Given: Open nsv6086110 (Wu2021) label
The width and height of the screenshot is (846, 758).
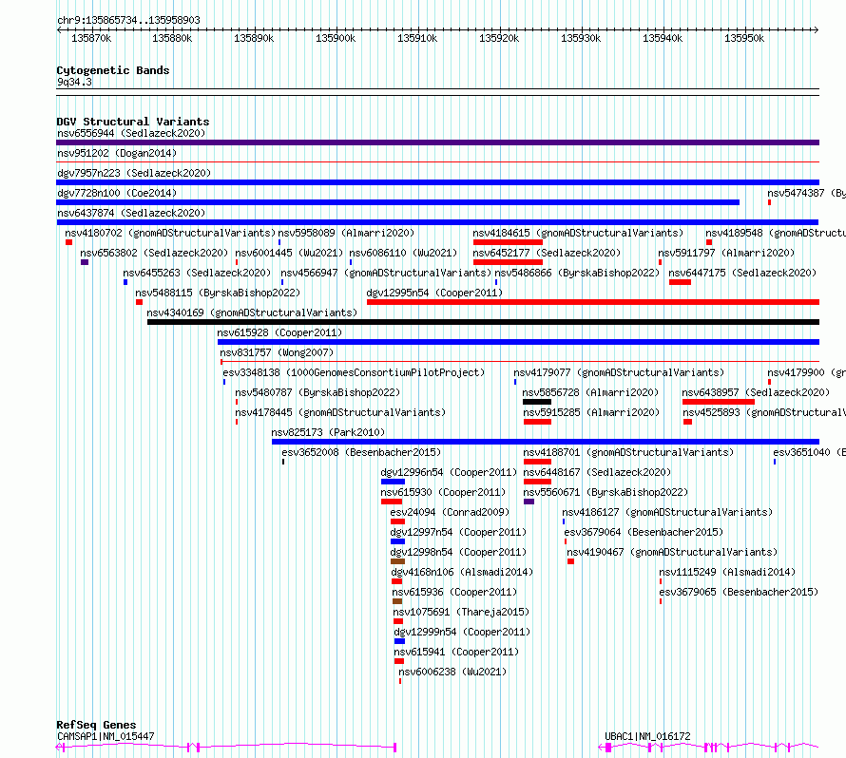Looking at the screenshot, I should [x=403, y=253].
